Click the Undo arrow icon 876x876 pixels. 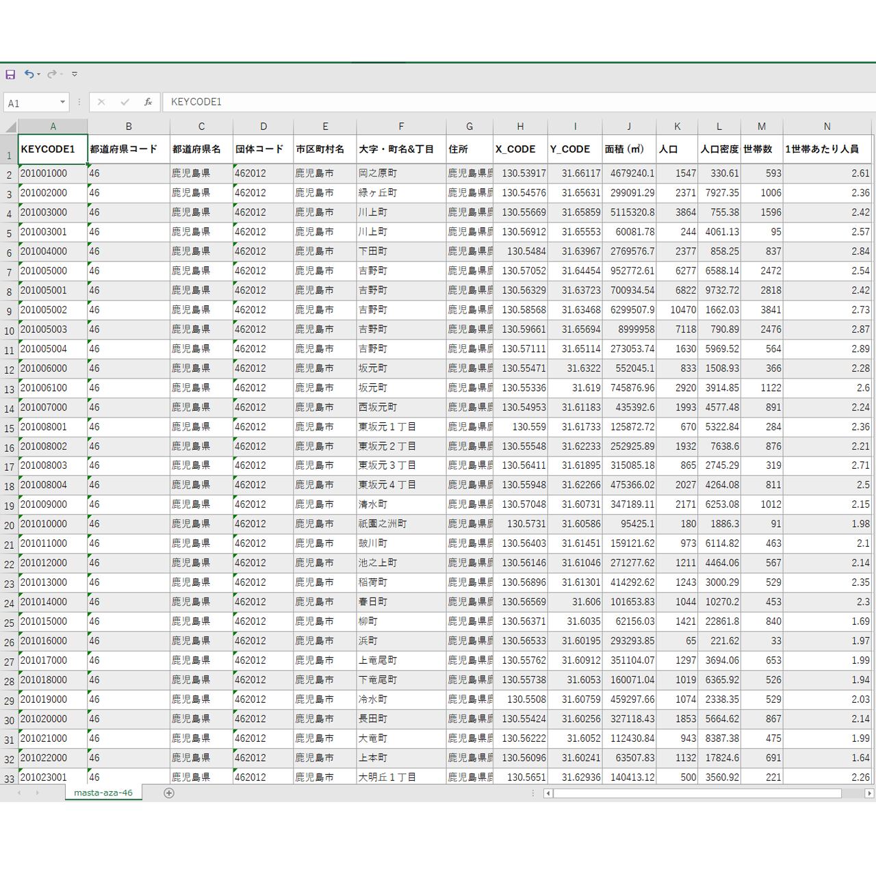(x=29, y=74)
